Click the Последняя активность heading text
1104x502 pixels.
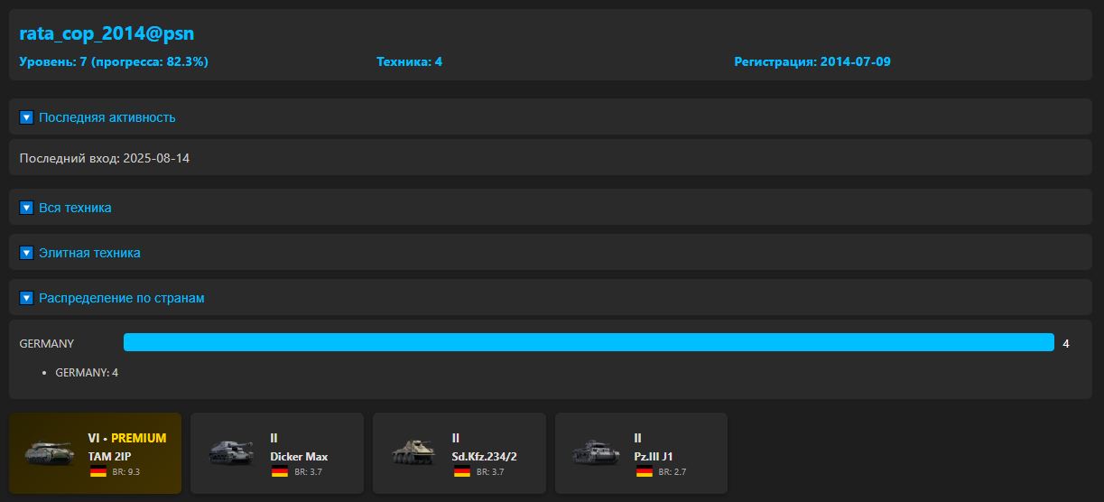(x=107, y=117)
